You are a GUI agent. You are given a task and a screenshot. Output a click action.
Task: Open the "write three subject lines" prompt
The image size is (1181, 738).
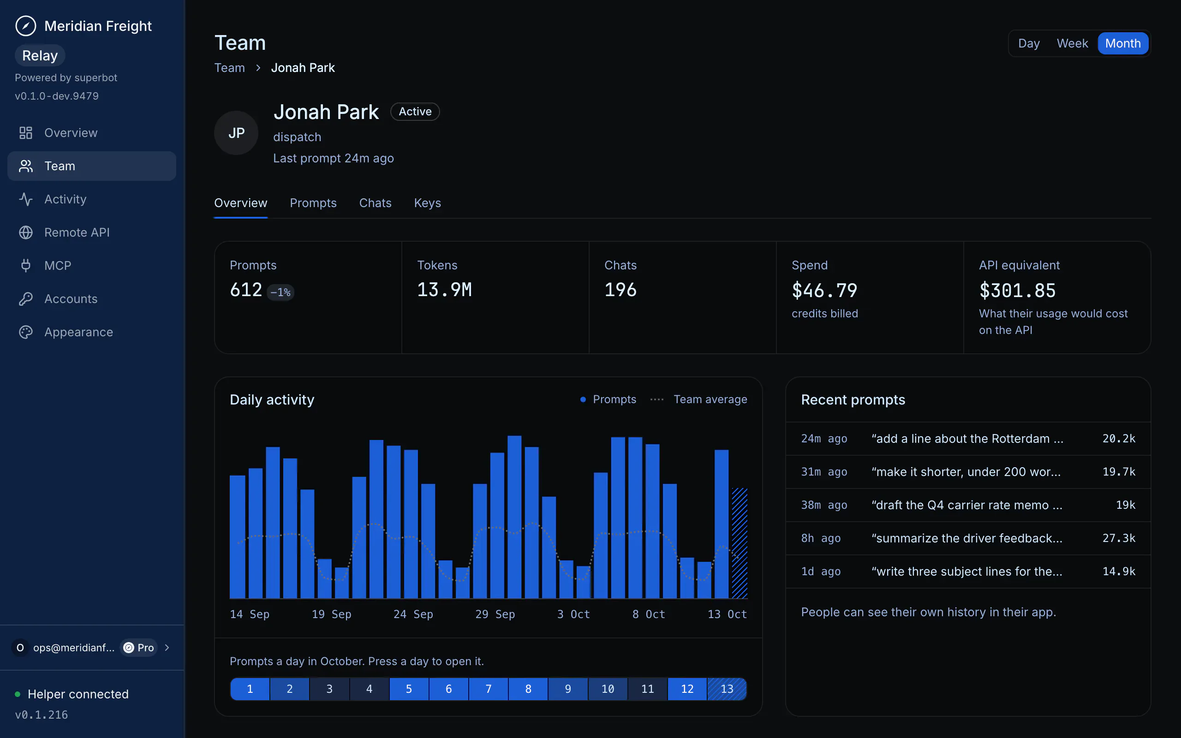(x=968, y=571)
